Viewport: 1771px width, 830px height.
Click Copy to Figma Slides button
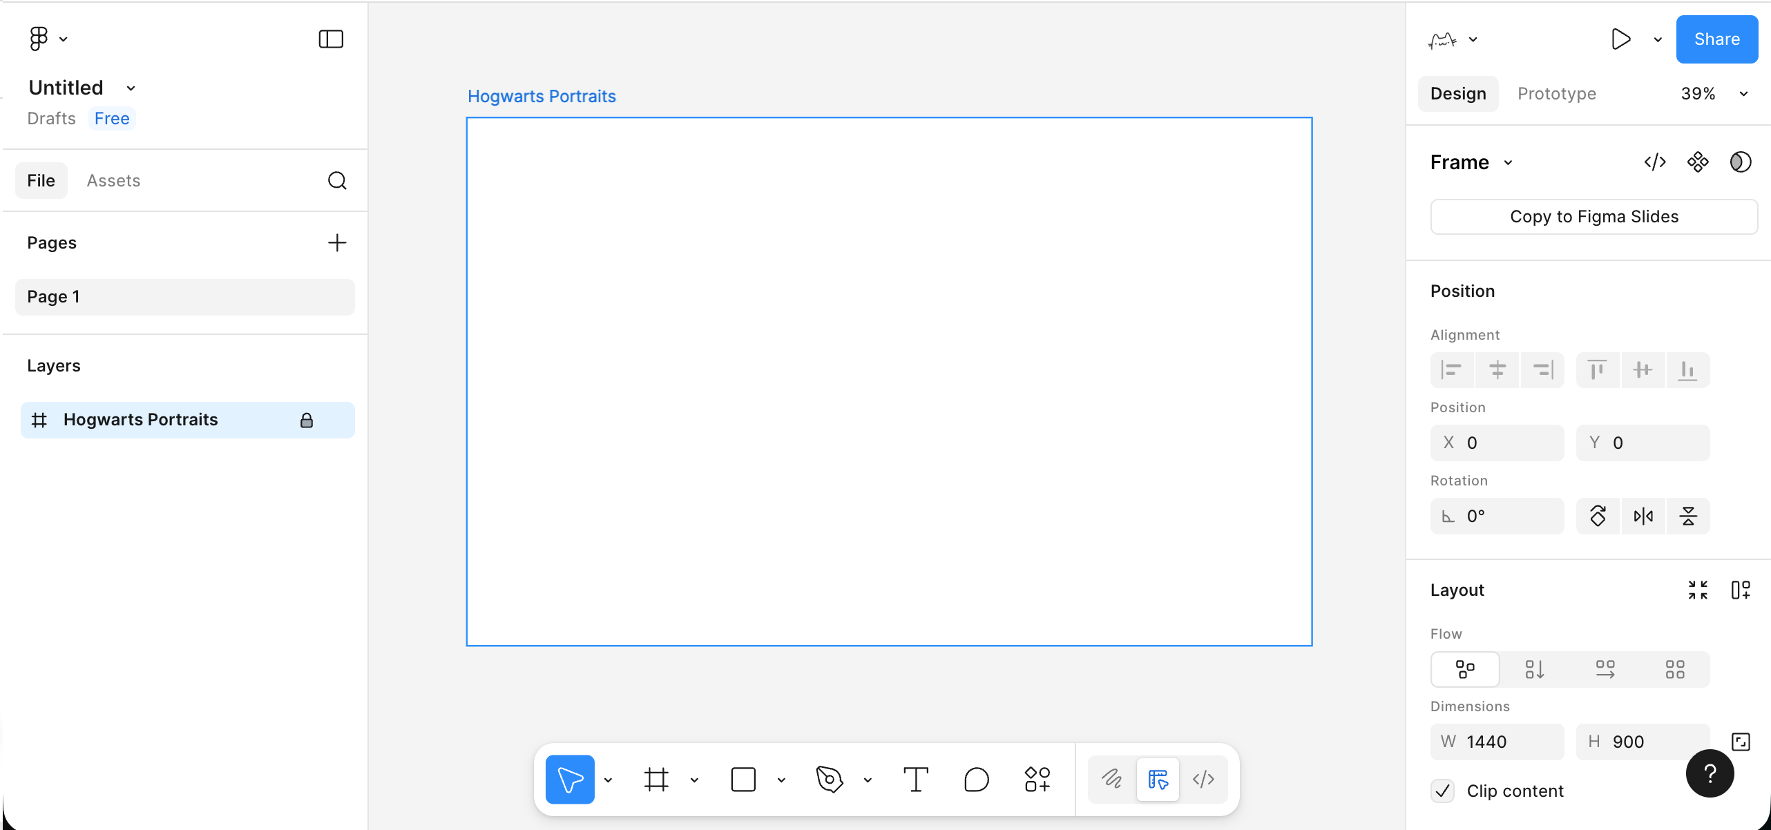point(1593,217)
